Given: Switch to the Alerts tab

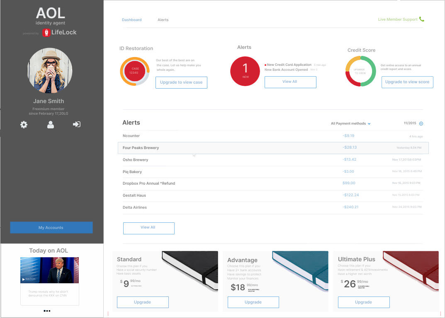Looking at the screenshot, I should coord(163,20).
